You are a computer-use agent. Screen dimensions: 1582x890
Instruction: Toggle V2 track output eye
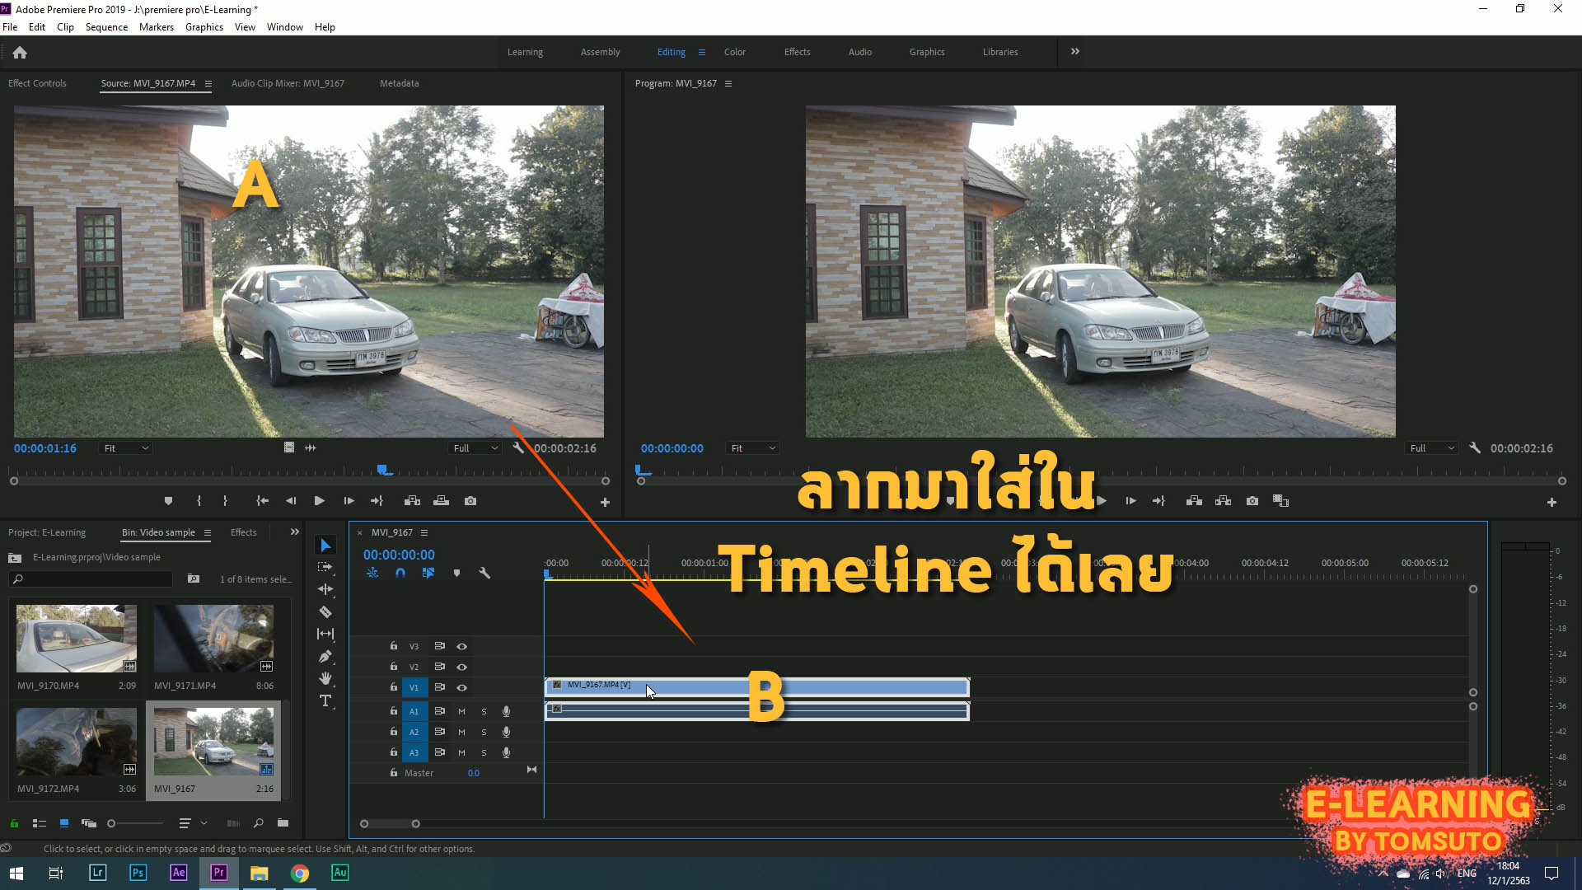point(462,667)
